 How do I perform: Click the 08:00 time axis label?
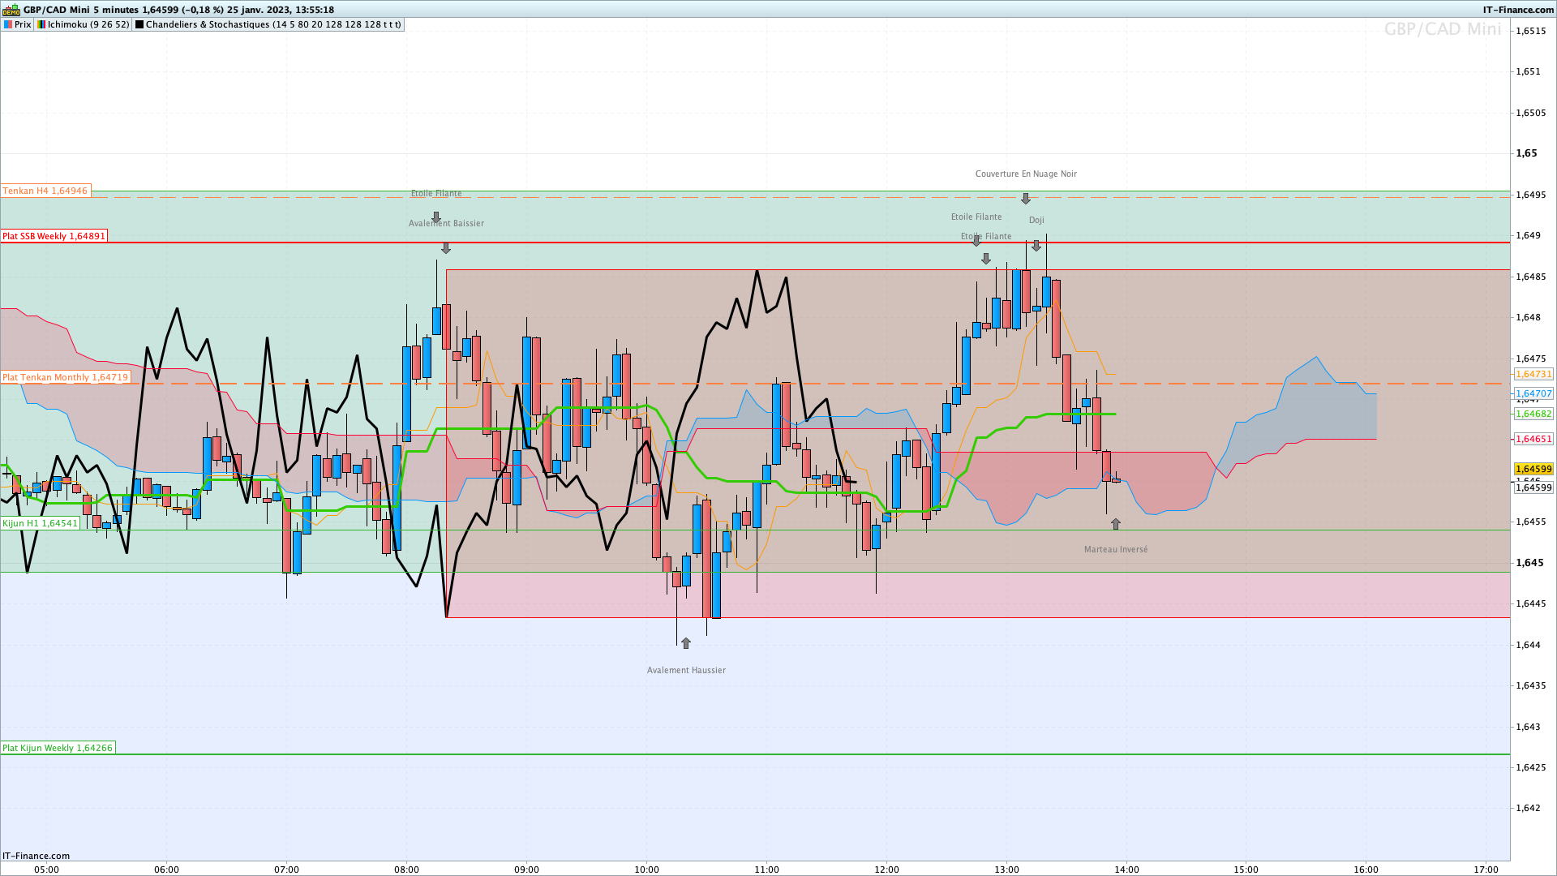(x=406, y=870)
